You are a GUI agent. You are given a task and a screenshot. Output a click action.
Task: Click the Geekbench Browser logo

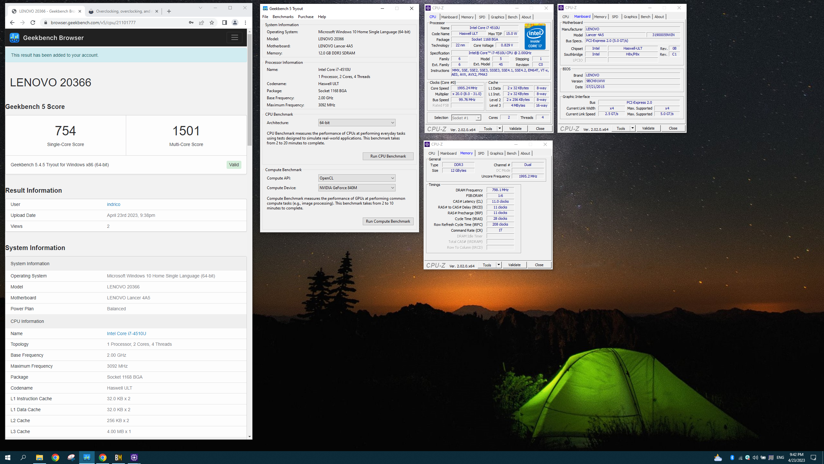click(x=14, y=38)
